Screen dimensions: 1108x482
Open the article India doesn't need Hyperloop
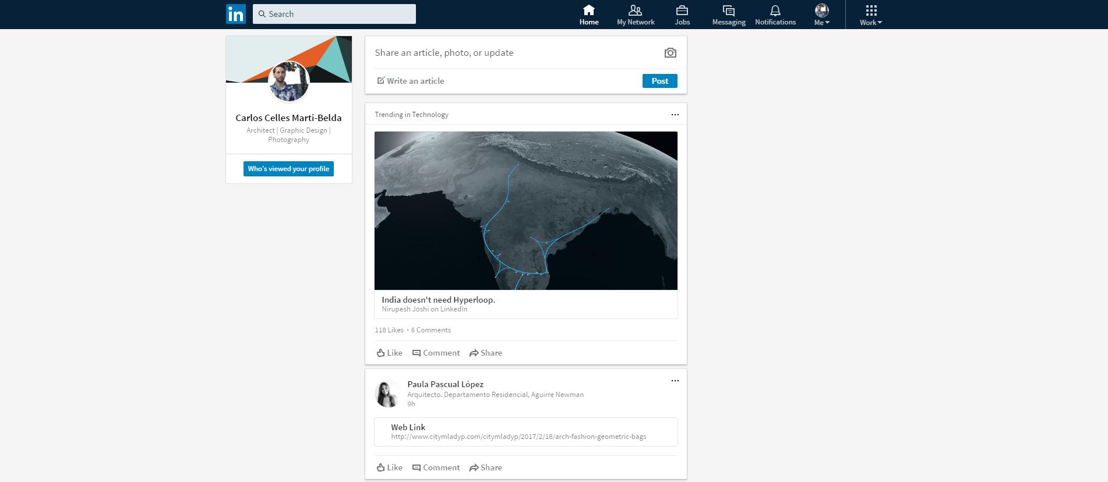pyautogui.click(x=438, y=300)
